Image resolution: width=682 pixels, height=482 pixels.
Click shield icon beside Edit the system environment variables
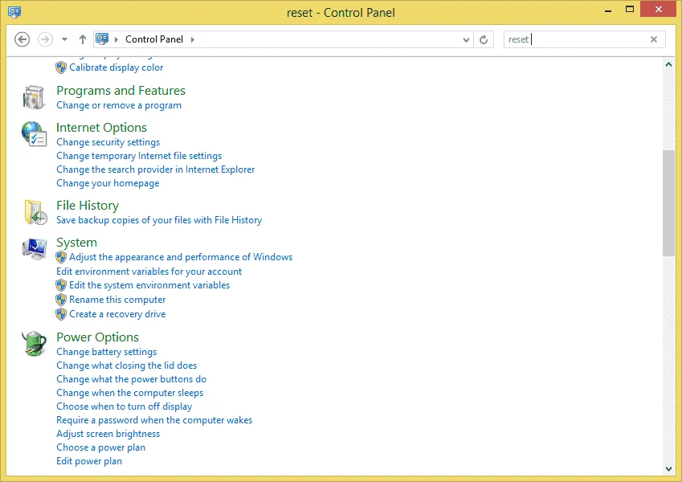pos(61,285)
